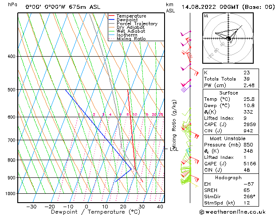This screenshot has height=215, width=279.
Task: Click the Dewpoint / Temperature axis title
Action: [95, 212]
